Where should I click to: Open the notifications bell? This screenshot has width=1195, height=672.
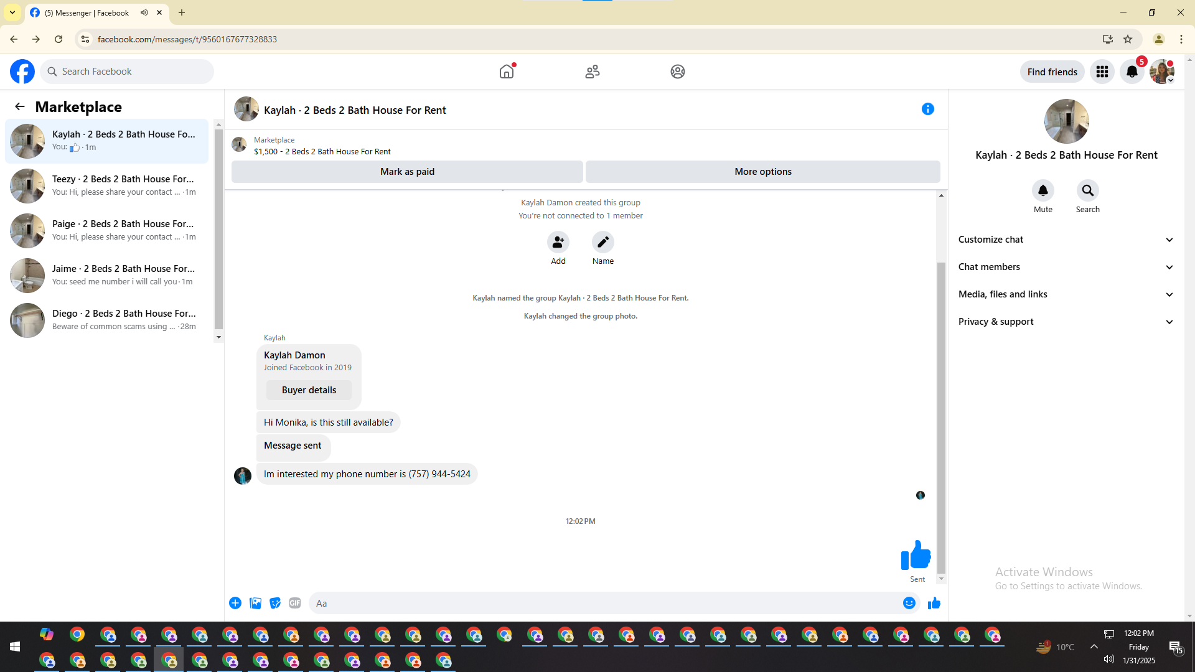[x=1132, y=72]
